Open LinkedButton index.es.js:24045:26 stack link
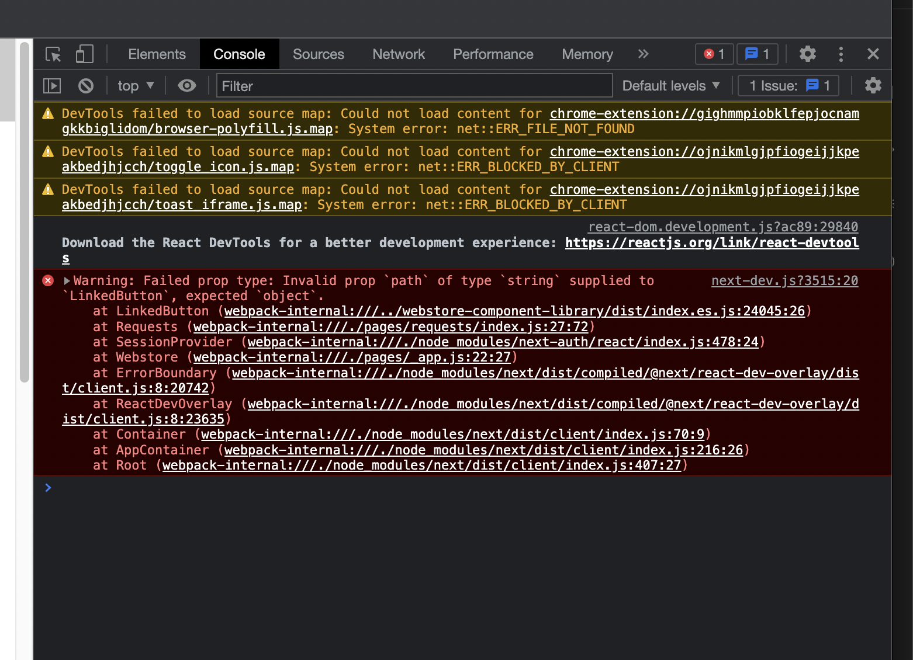Image resolution: width=913 pixels, height=660 pixels. (x=514, y=311)
